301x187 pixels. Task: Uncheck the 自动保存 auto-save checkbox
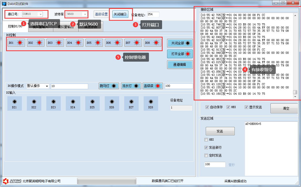click(207, 107)
